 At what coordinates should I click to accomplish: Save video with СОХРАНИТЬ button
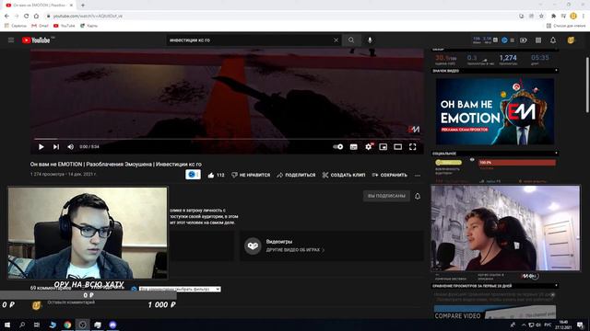tap(389, 176)
